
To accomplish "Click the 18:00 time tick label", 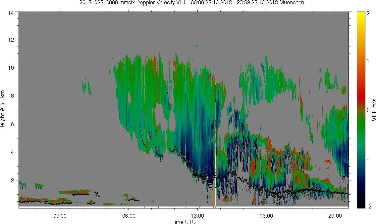I will (266, 216).
